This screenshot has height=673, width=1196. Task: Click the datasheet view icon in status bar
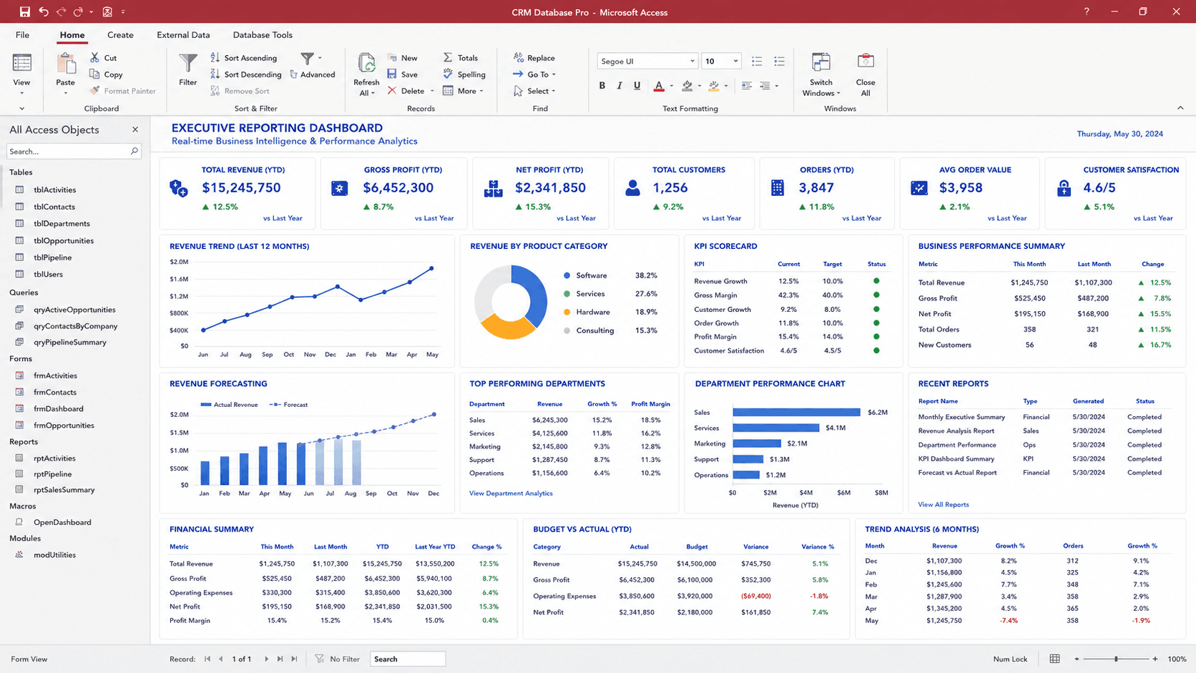[1054, 659]
